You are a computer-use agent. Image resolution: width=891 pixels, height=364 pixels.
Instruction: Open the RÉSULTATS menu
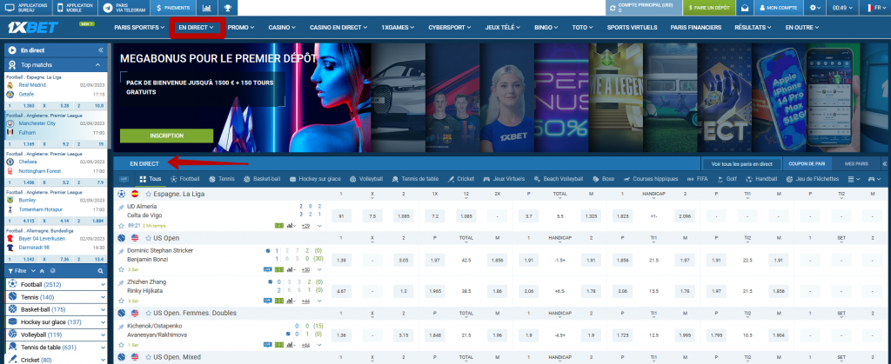(x=754, y=27)
